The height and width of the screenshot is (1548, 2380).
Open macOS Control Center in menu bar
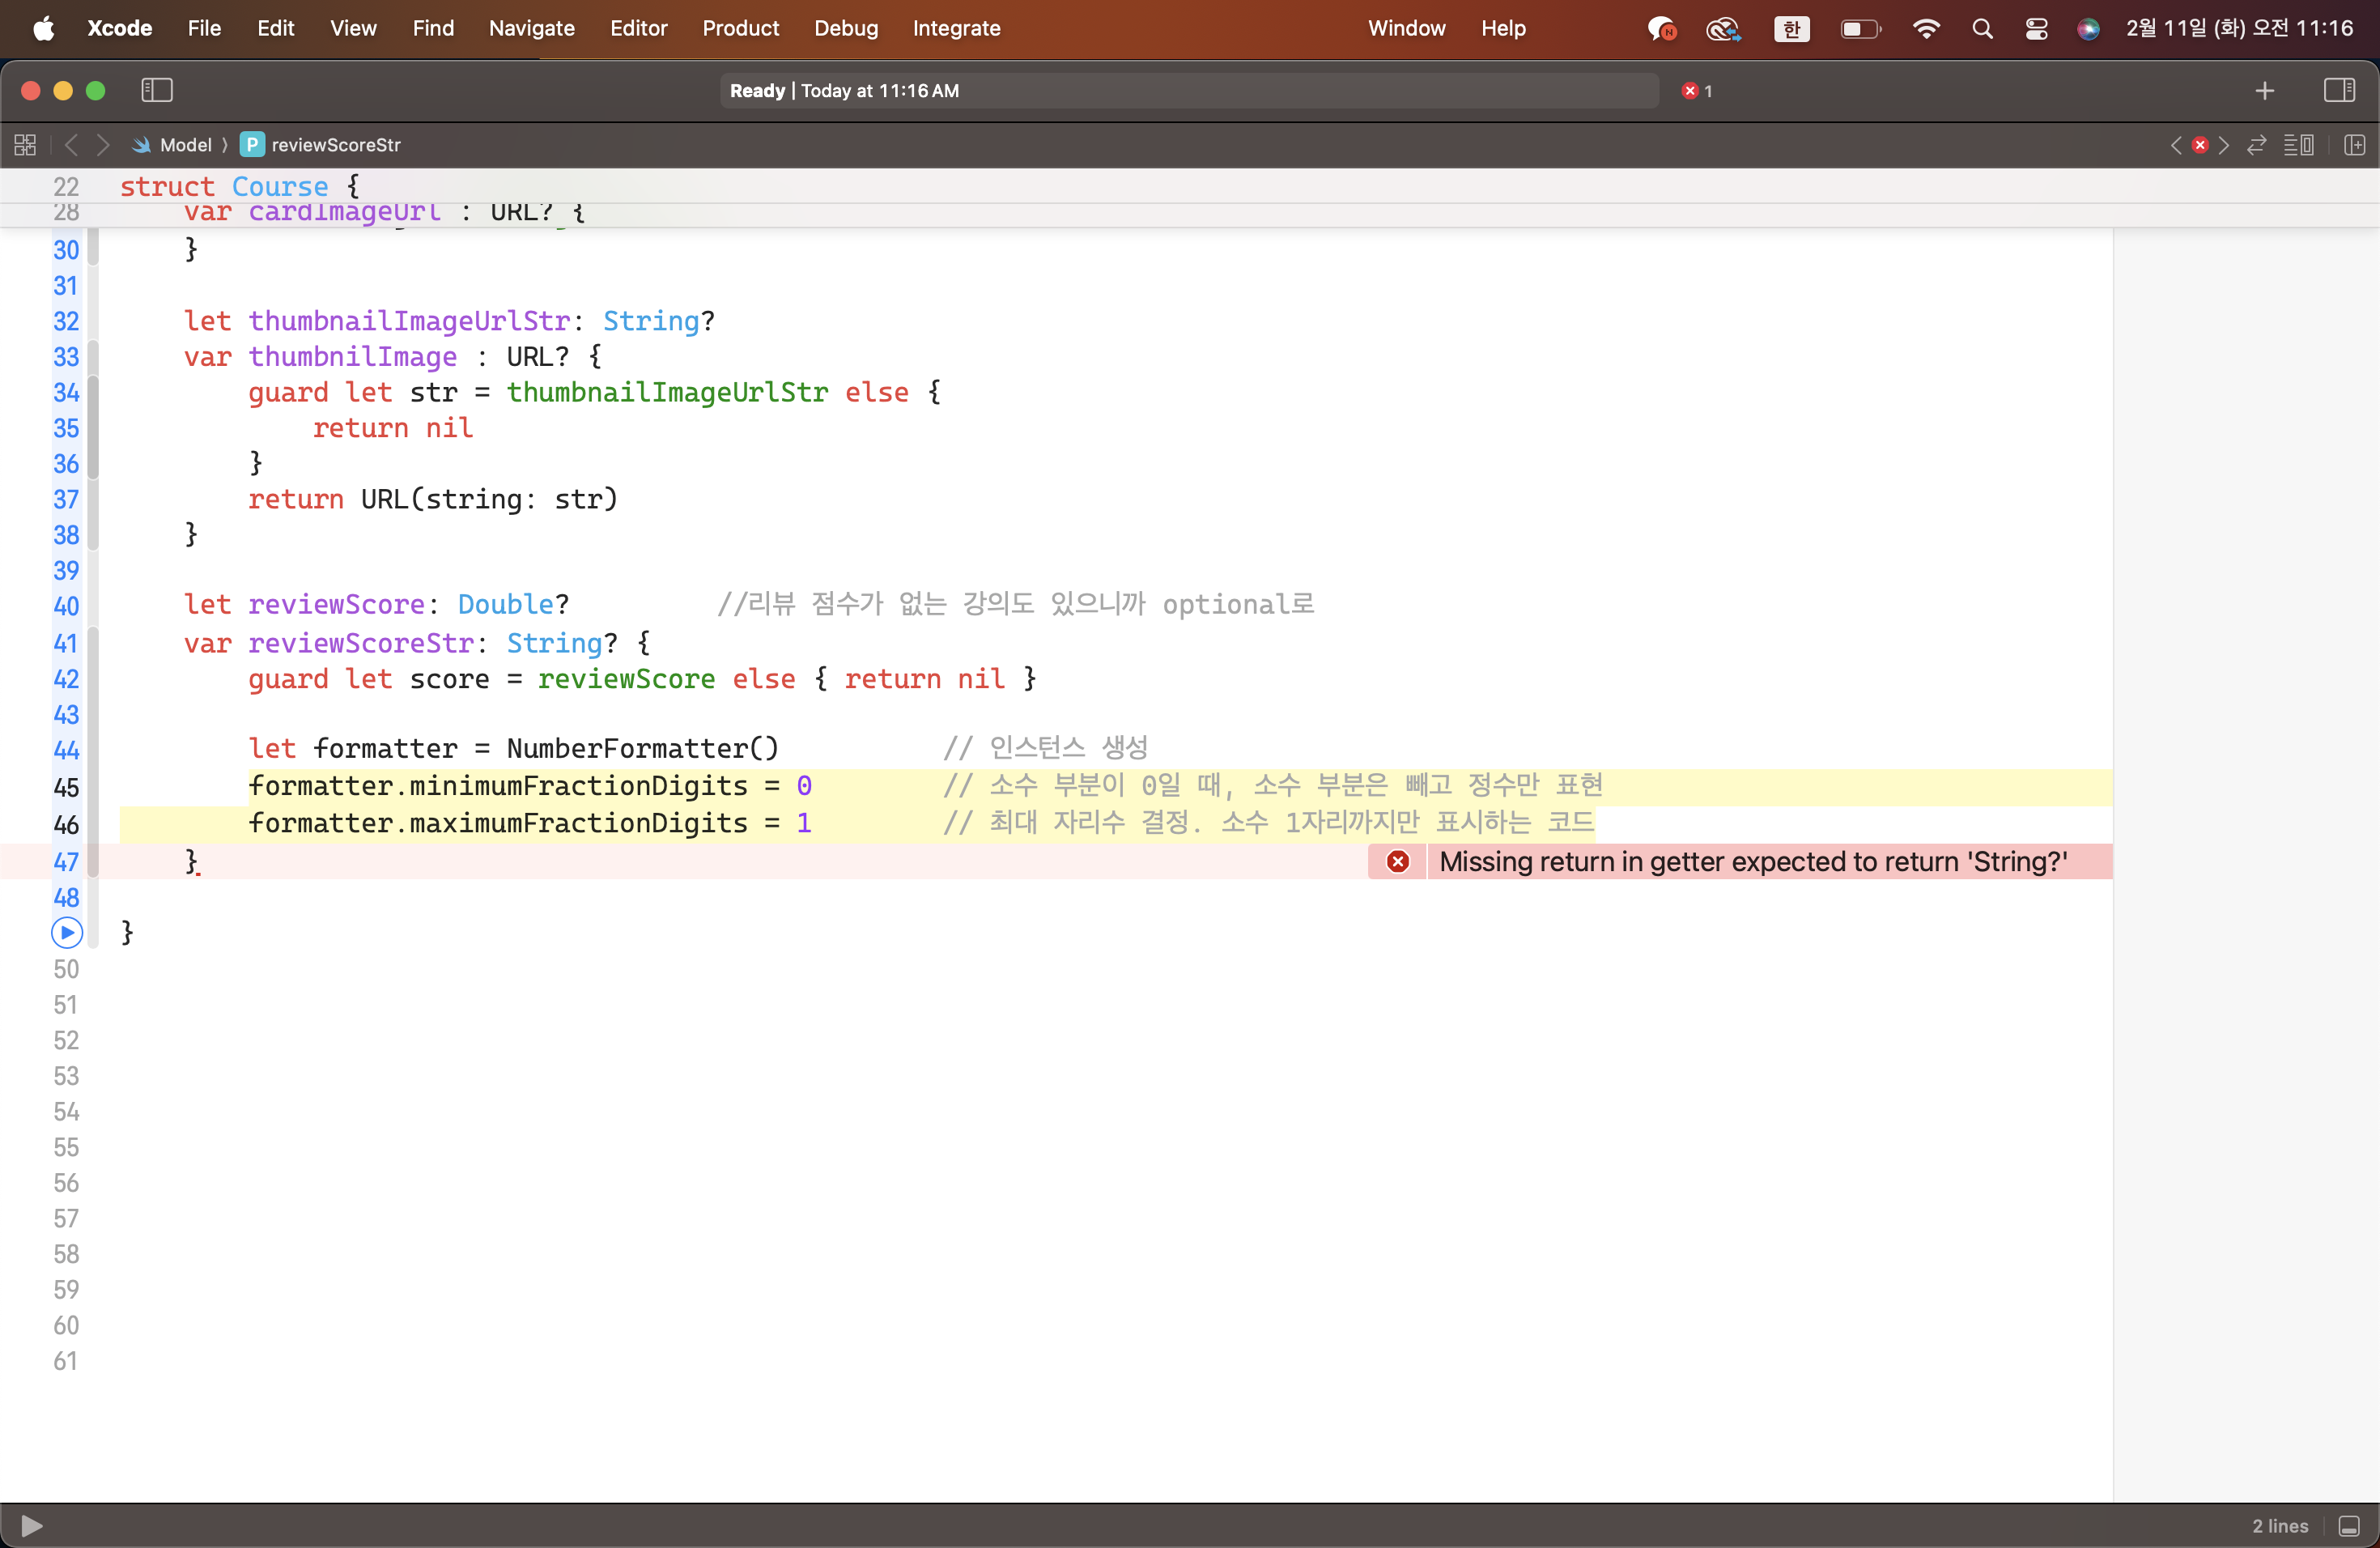[x=2036, y=28]
